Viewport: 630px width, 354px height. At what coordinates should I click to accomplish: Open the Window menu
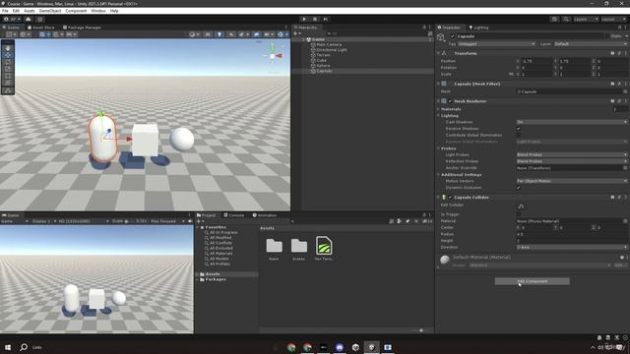[x=98, y=11]
